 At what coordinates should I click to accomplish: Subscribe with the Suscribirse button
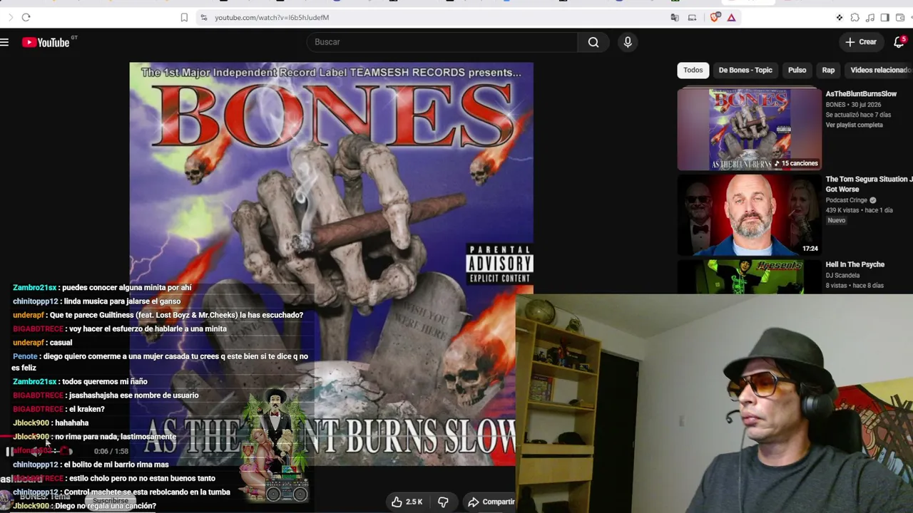[110, 501]
